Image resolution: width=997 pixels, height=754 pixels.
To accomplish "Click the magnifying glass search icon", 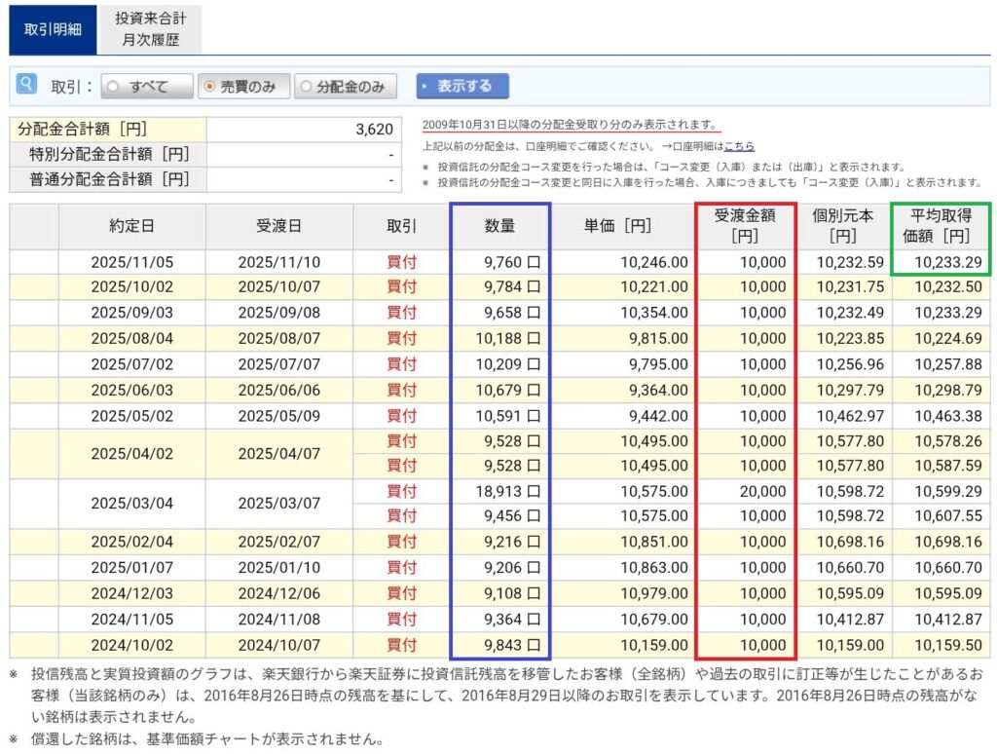I will click(x=26, y=86).
